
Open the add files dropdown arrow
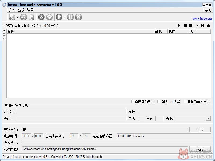[17, 17]
